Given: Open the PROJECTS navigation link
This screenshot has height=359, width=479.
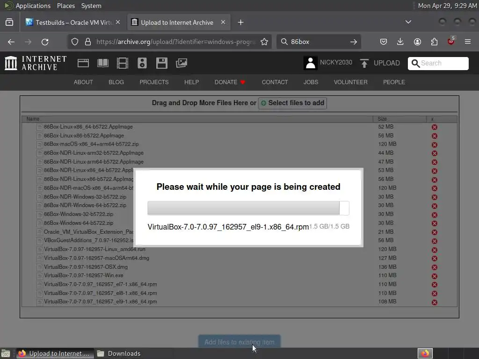Looking at the screenshot, I should (x=154, y=82).
